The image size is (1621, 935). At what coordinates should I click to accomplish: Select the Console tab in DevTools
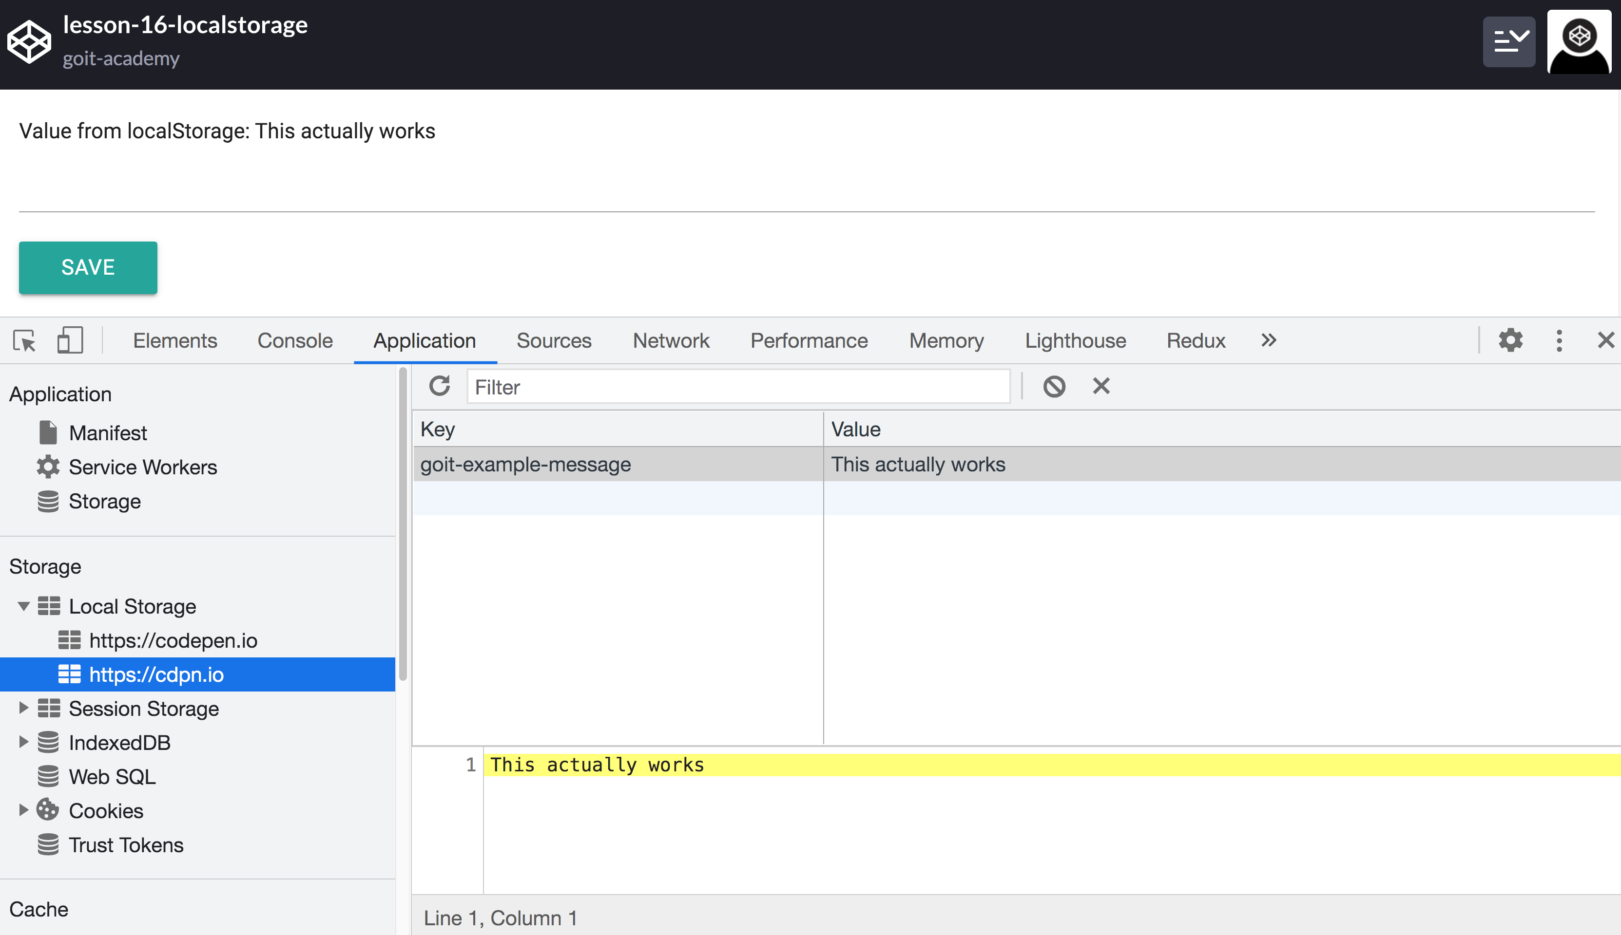tap(294, 340)
